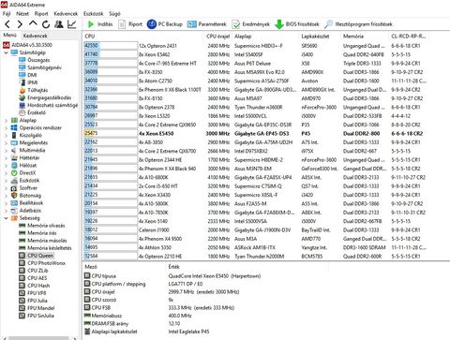This screenshot has height=340, width=450.
Task: Select FPU SinJulia benchmark
Action: tap(37, 316)
